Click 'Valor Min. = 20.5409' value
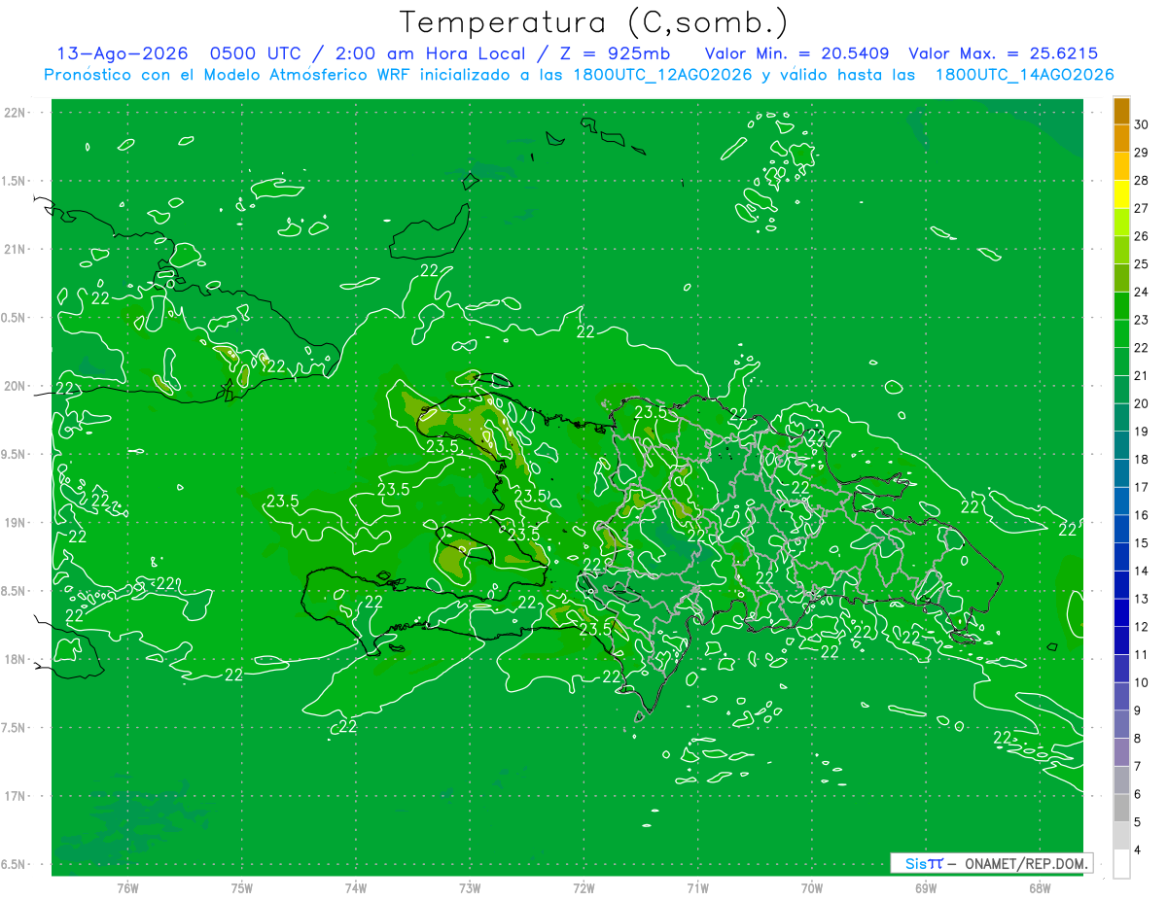The height and width of the screenshot is (901, 1167). click(x=796, y=54)
